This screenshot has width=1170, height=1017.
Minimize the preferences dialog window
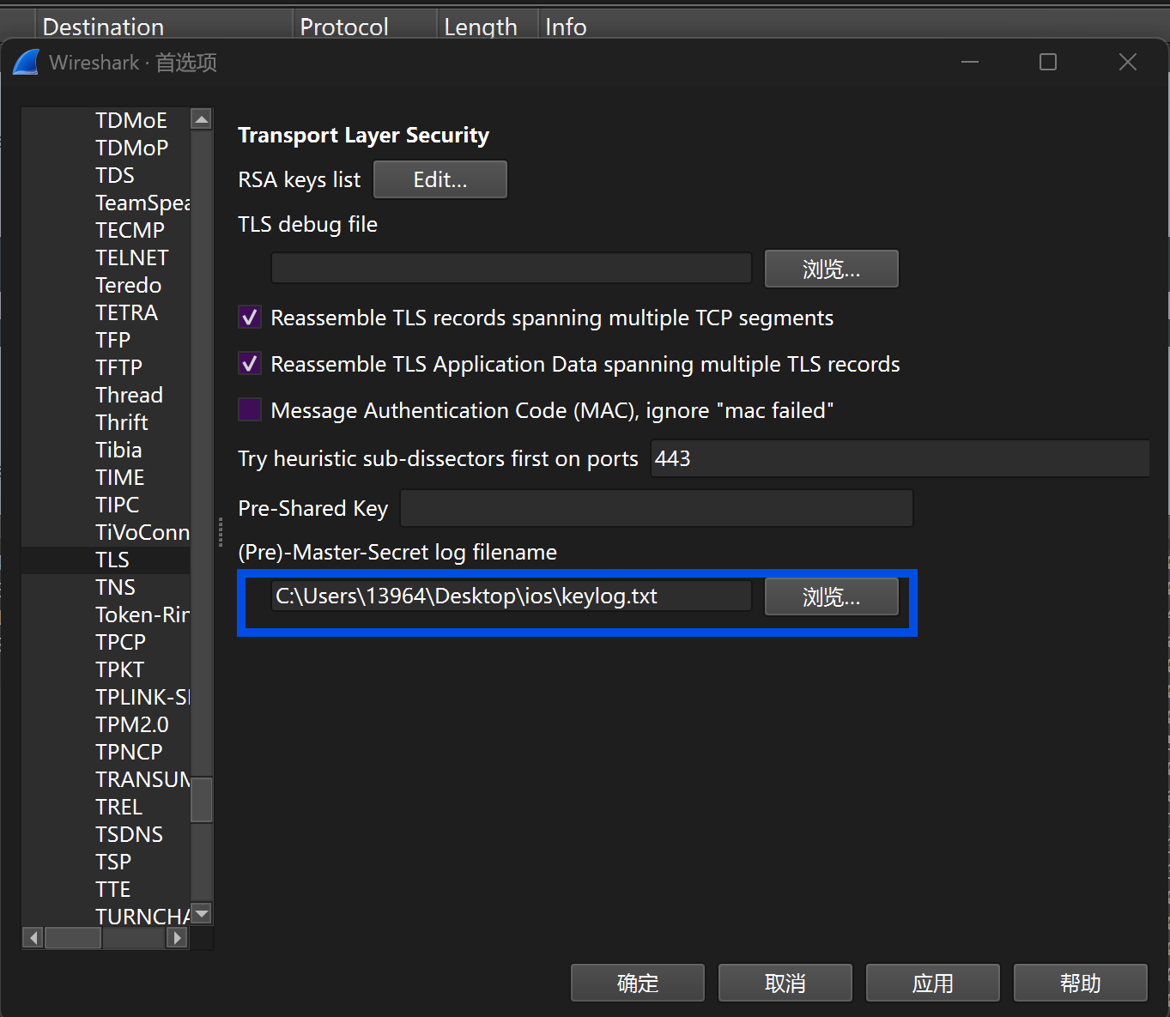(970, 62)
